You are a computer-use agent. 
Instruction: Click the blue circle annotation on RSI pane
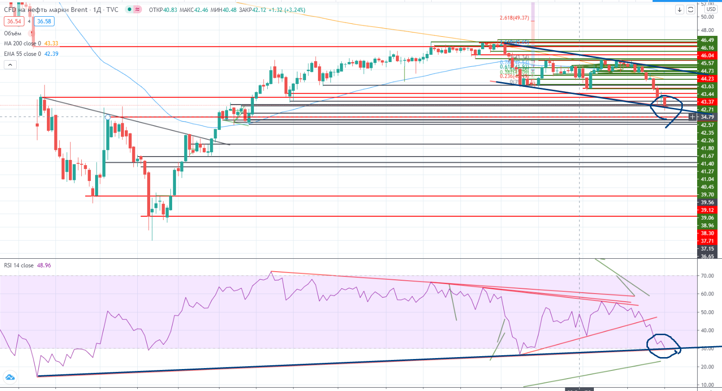point(663,345)
